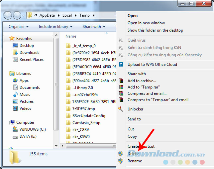Choose Compress to "Temp.rar" and email
Viewport: 214px width, 169px height.
pyautogui.click(x=158, y=100)
